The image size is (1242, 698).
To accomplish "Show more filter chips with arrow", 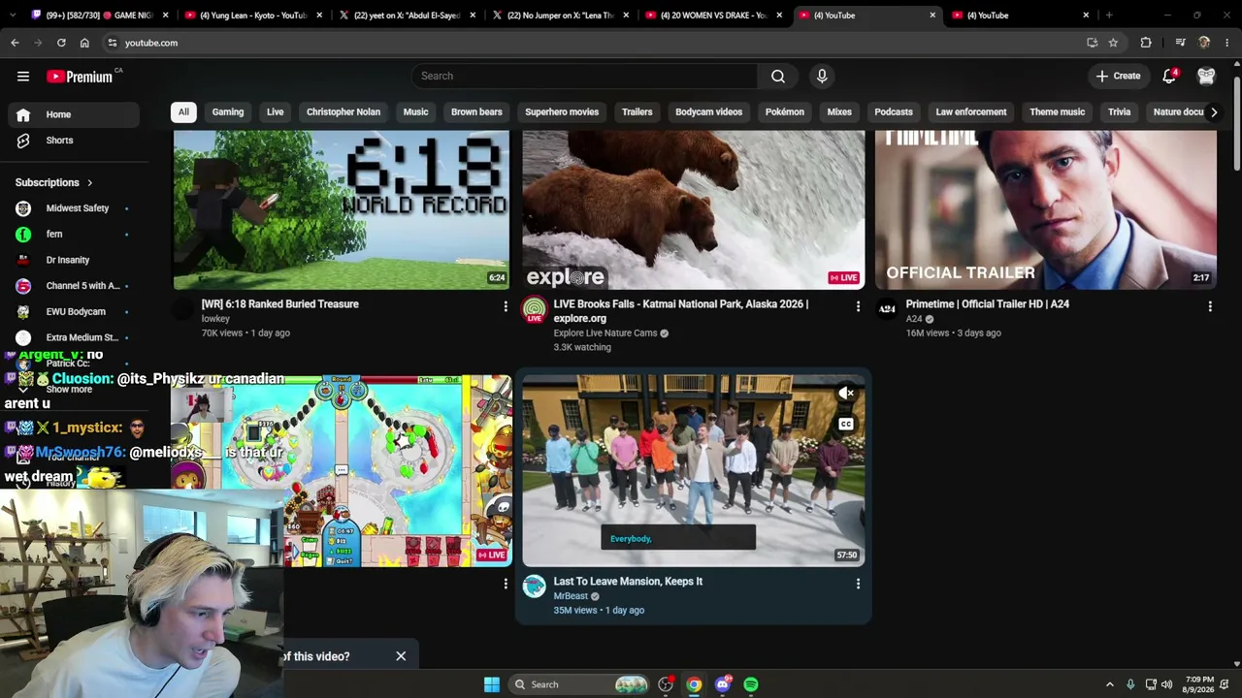I will point(1214,111).
